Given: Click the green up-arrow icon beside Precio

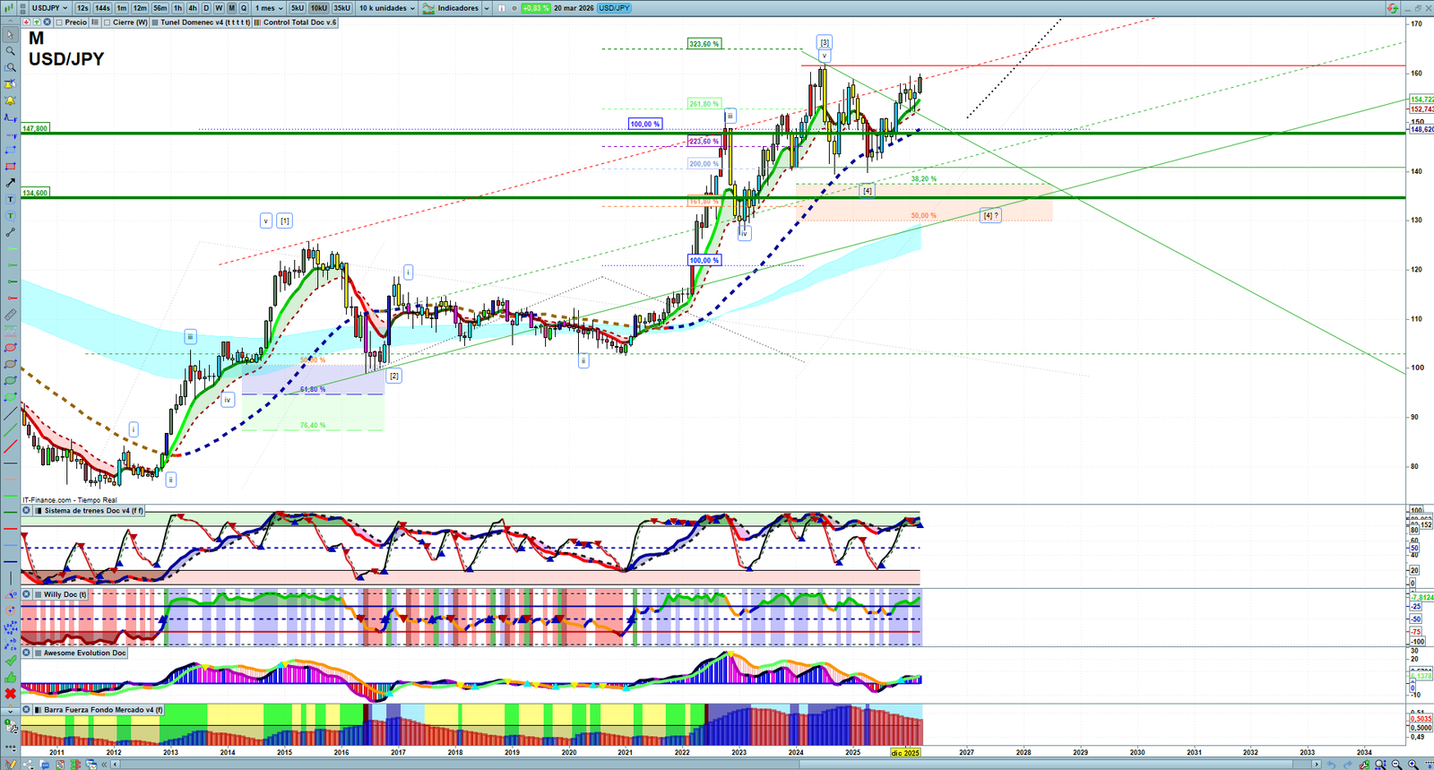Looking at the screenshot, I should point(36,22).
